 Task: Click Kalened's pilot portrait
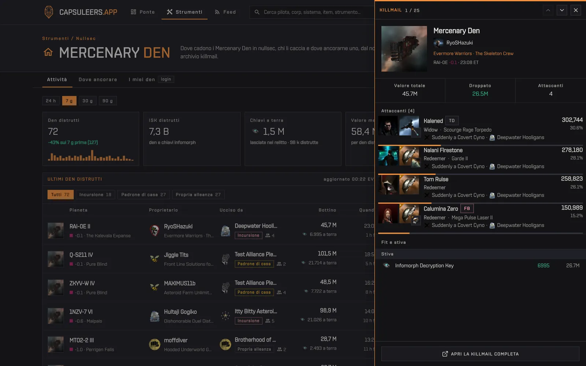click(x=388, y=126)
